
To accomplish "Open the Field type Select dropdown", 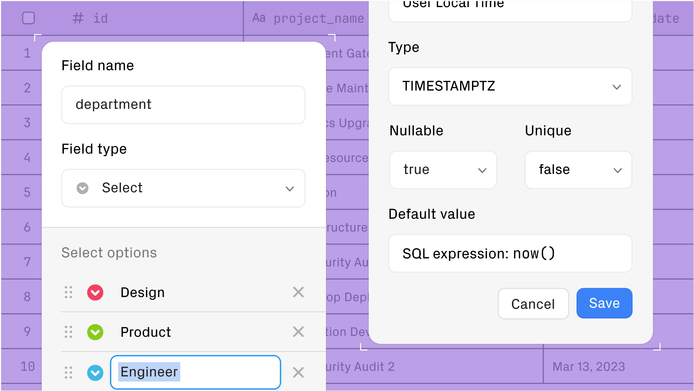I will (x=183, y=188).
